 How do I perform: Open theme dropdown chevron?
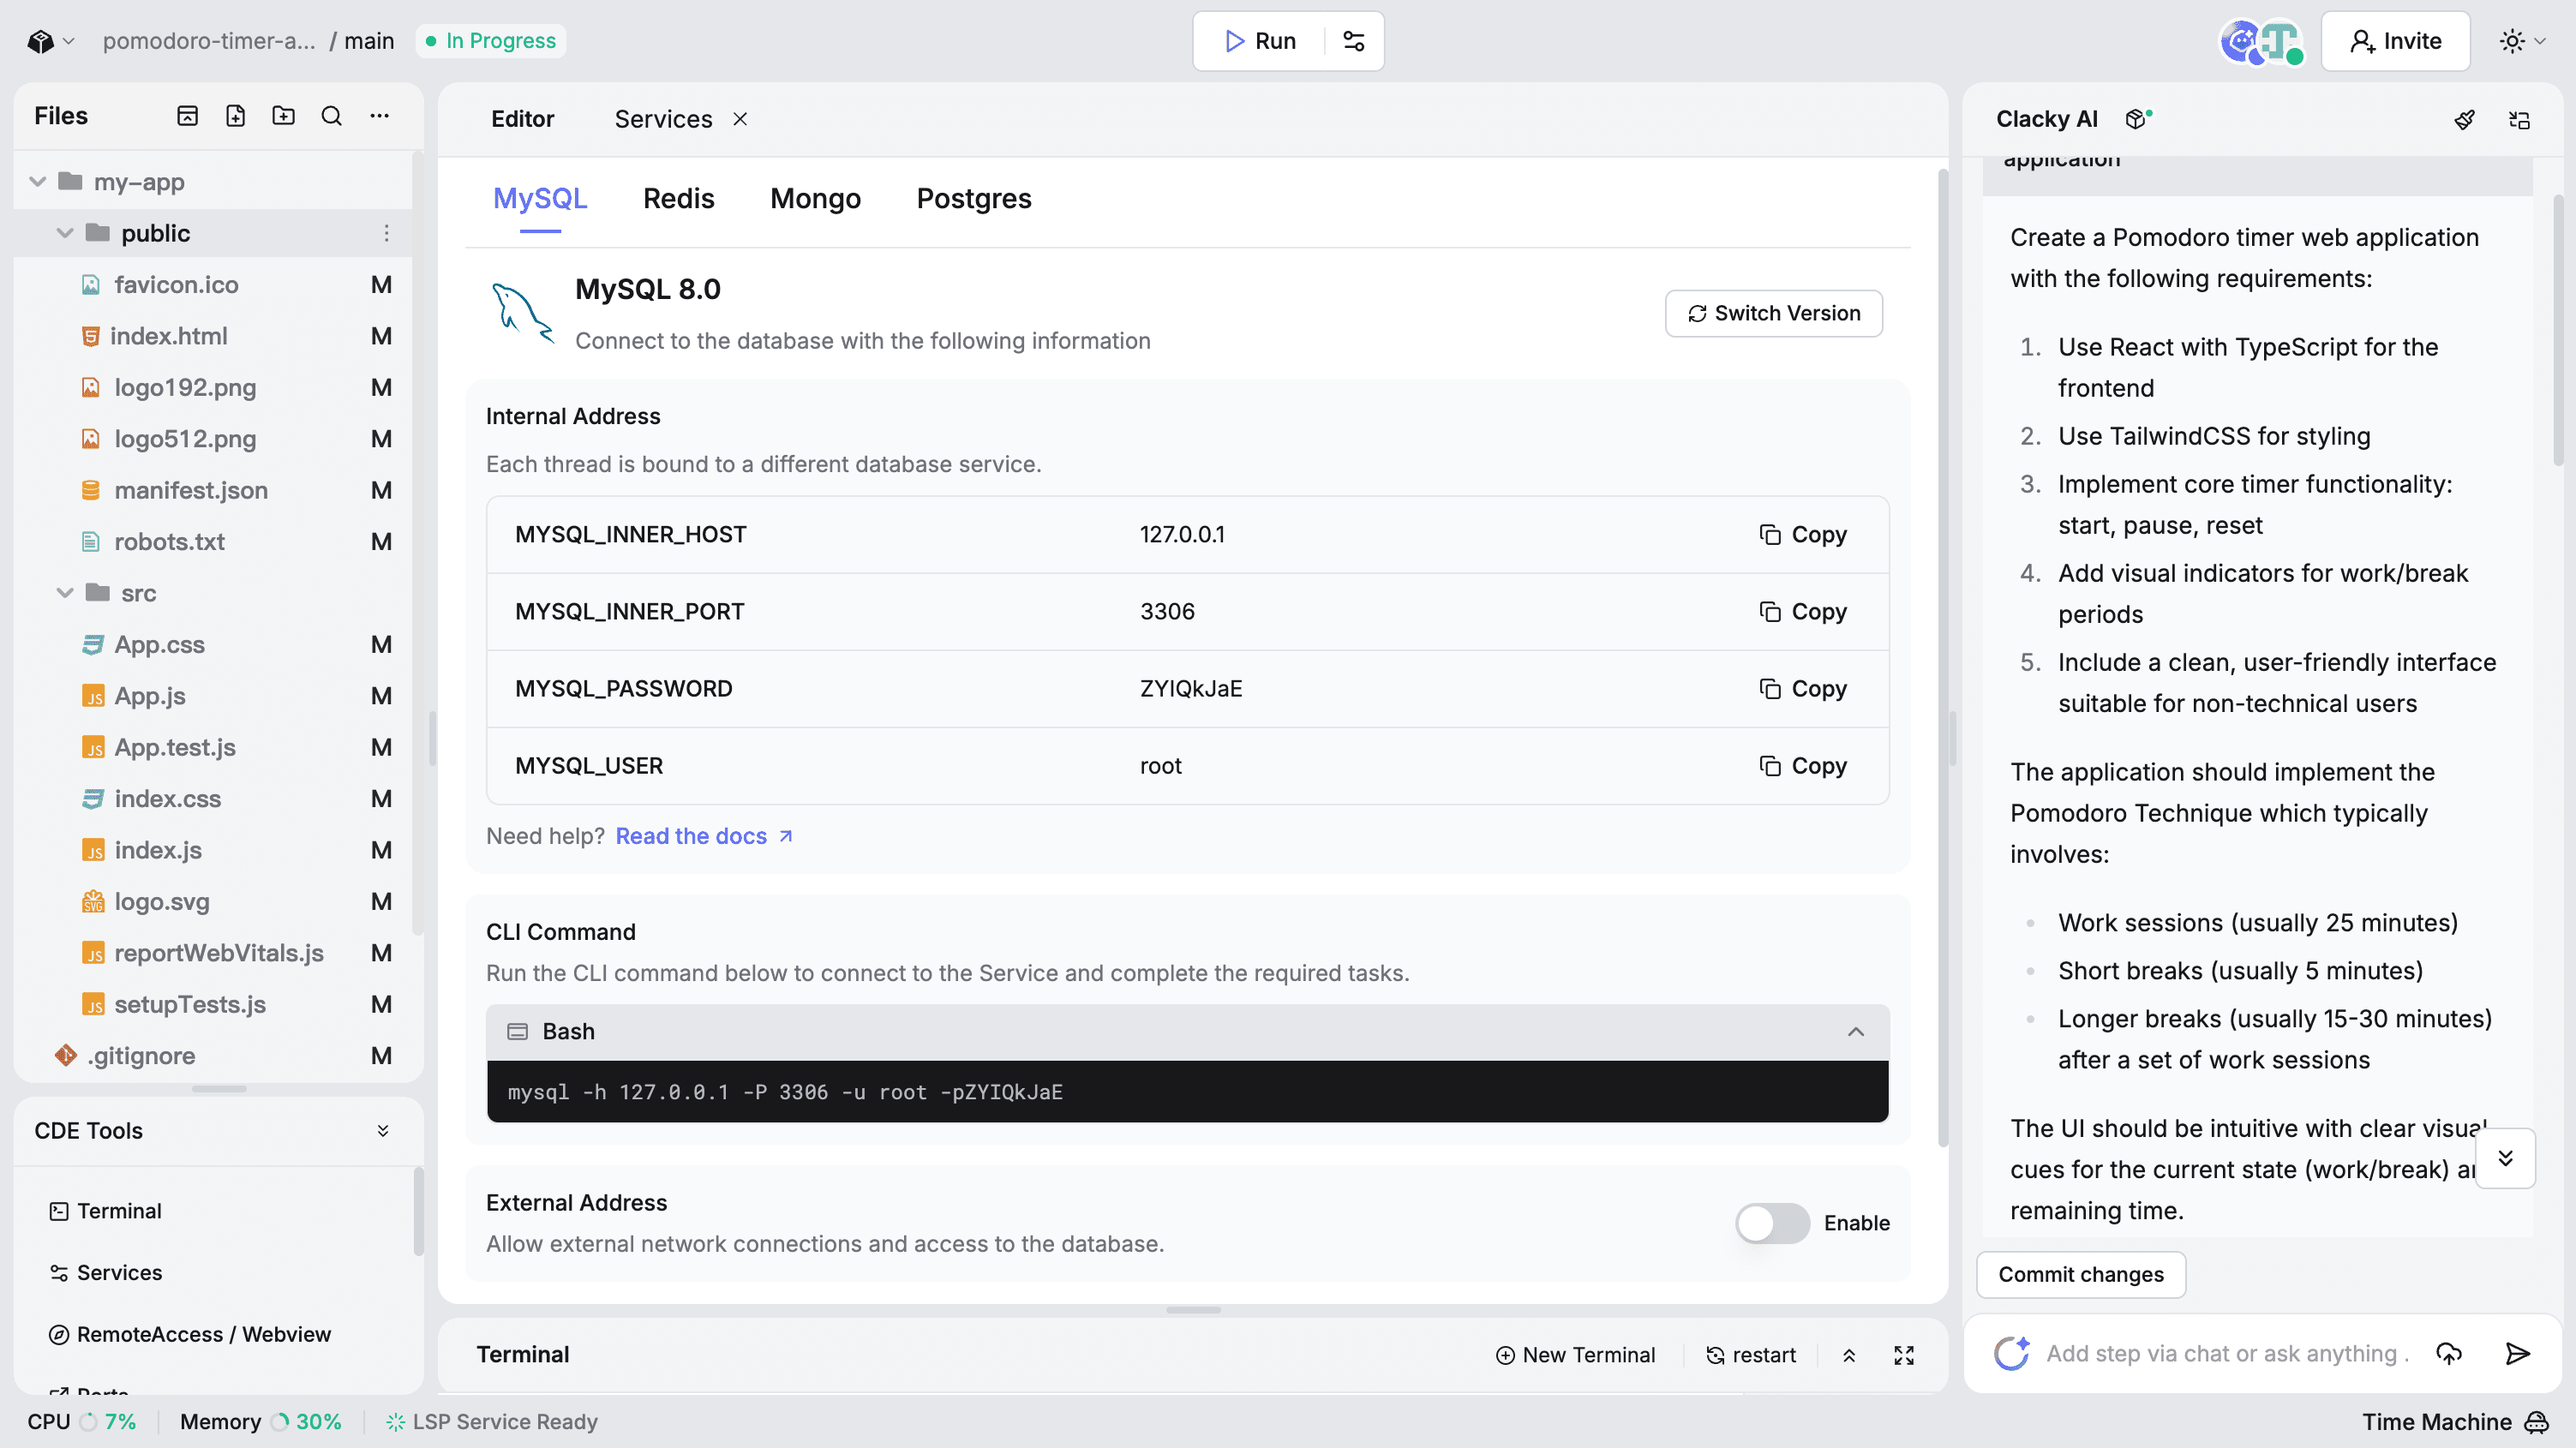point(2539,41)
